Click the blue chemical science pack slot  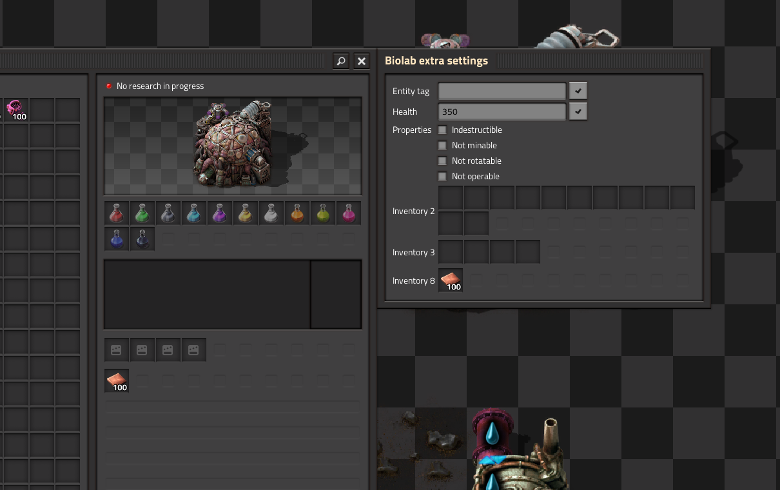194,213
